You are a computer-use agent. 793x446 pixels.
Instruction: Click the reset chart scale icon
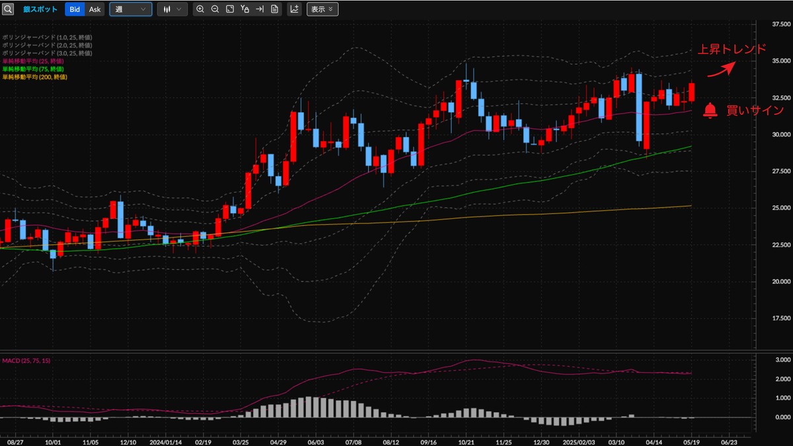click(231, 9)
